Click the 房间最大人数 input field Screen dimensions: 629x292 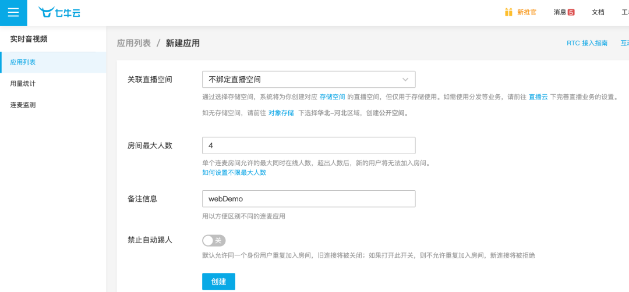[308, 145]
